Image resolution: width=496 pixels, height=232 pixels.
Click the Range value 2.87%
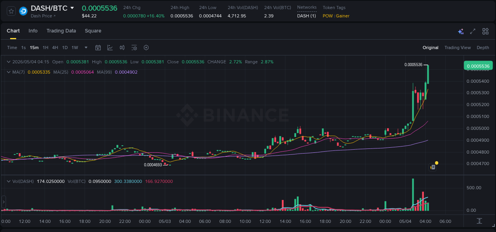[x=267, y=62]
